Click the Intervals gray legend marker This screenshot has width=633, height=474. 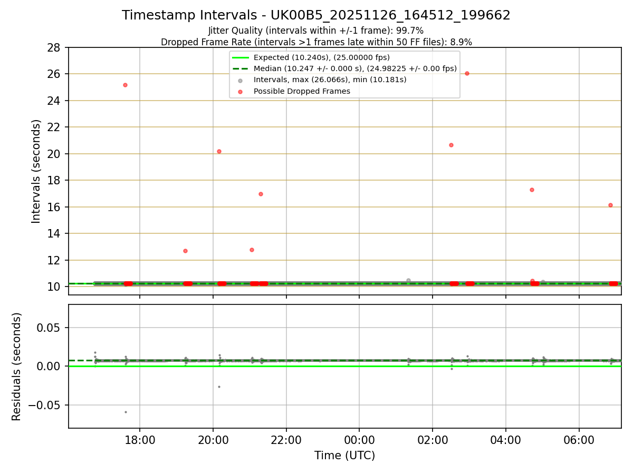tap(241, 80)
